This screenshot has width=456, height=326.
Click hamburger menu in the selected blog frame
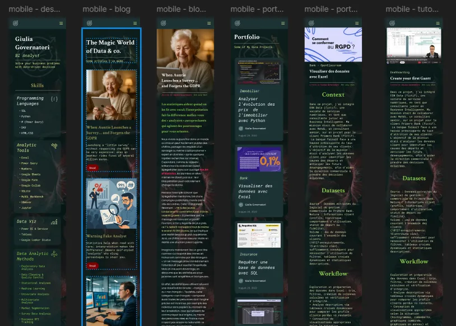134,23
